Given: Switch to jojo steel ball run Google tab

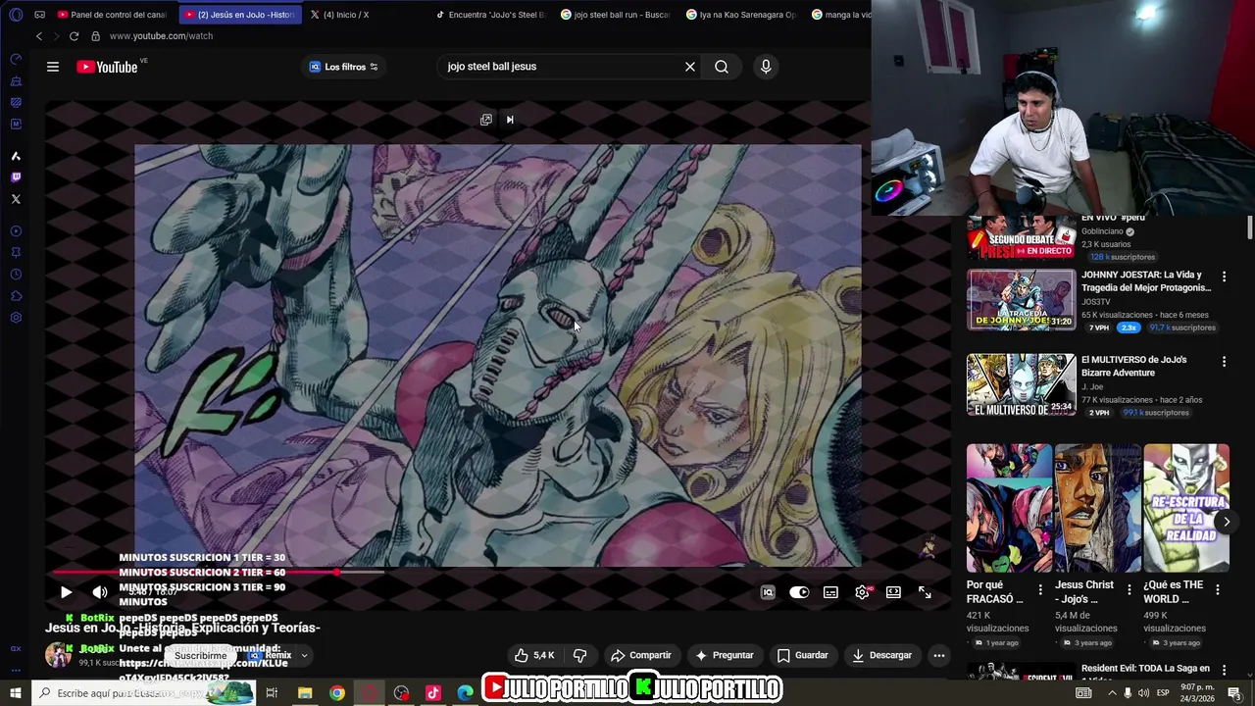Looking at the screenshot, I should coord(616,15).
